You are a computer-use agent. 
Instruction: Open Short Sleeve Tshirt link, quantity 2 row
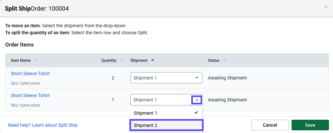tap(30, 73)
